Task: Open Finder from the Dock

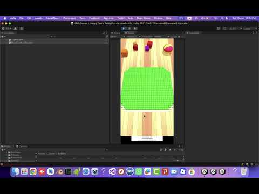Action: (x=15, y=171)
